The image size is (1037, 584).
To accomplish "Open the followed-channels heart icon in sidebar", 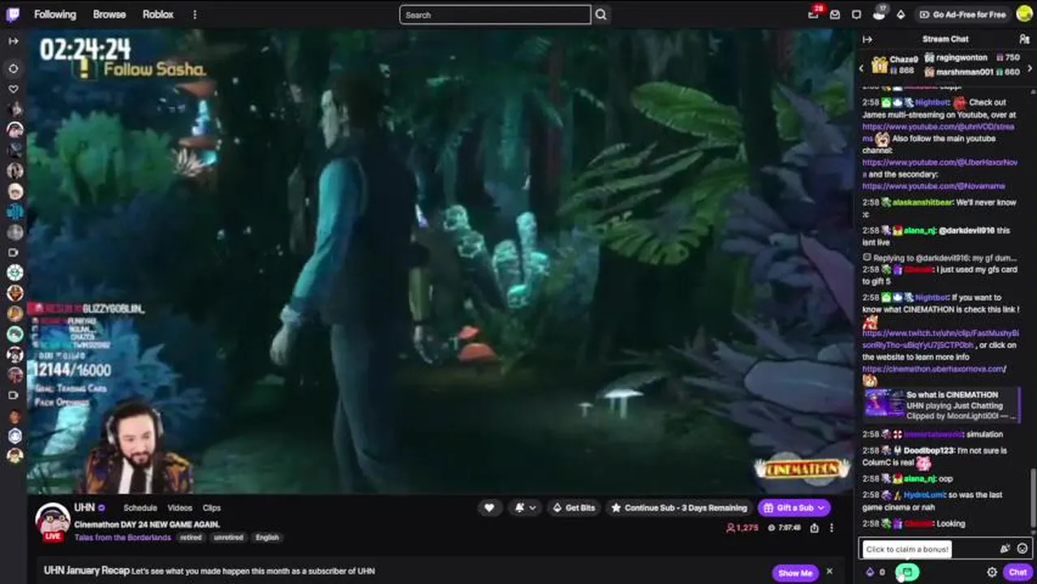I will click(13, 88).
